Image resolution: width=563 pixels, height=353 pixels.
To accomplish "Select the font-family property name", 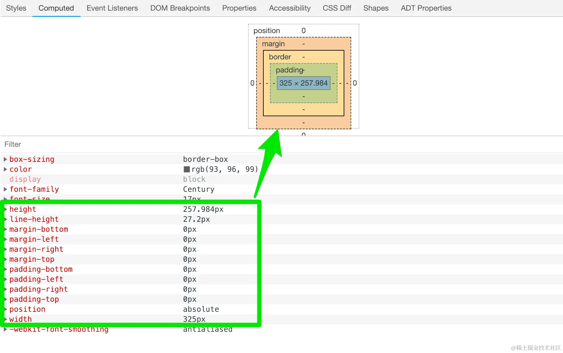I will tap(34, 189).
